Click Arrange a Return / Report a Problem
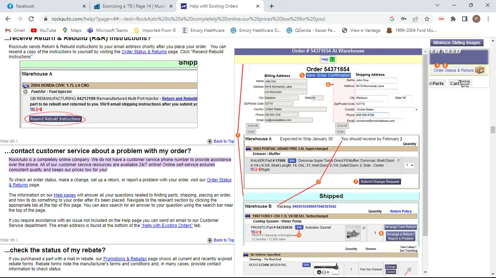The width and height of the screenshot is (496, 278). 401,236
